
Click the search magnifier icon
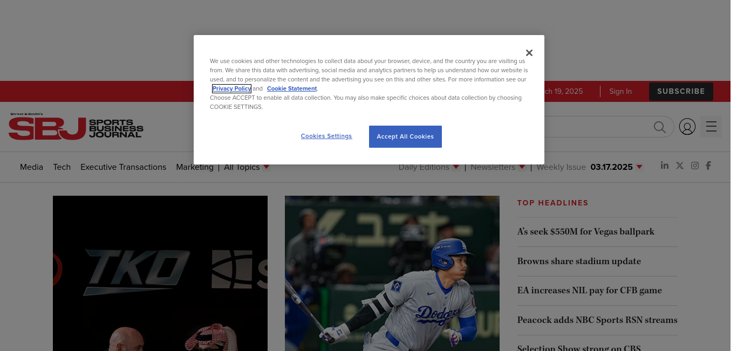point(659,127)
